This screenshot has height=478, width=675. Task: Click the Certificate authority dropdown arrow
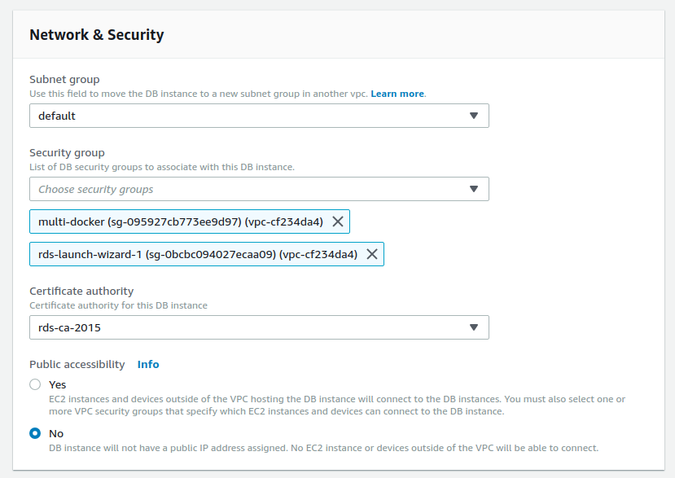pos(474,327)
